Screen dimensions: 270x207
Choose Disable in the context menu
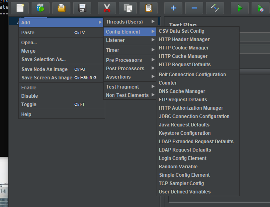coord(30,96)
